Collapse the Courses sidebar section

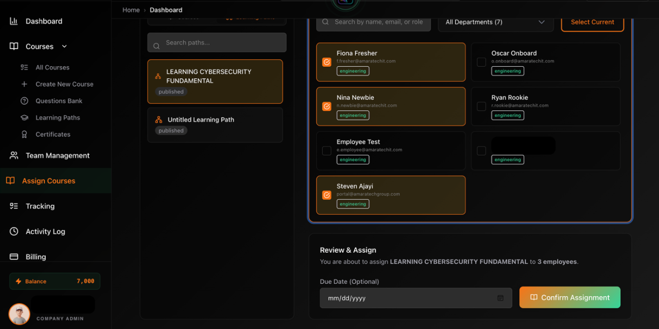(x=64, y=46)
